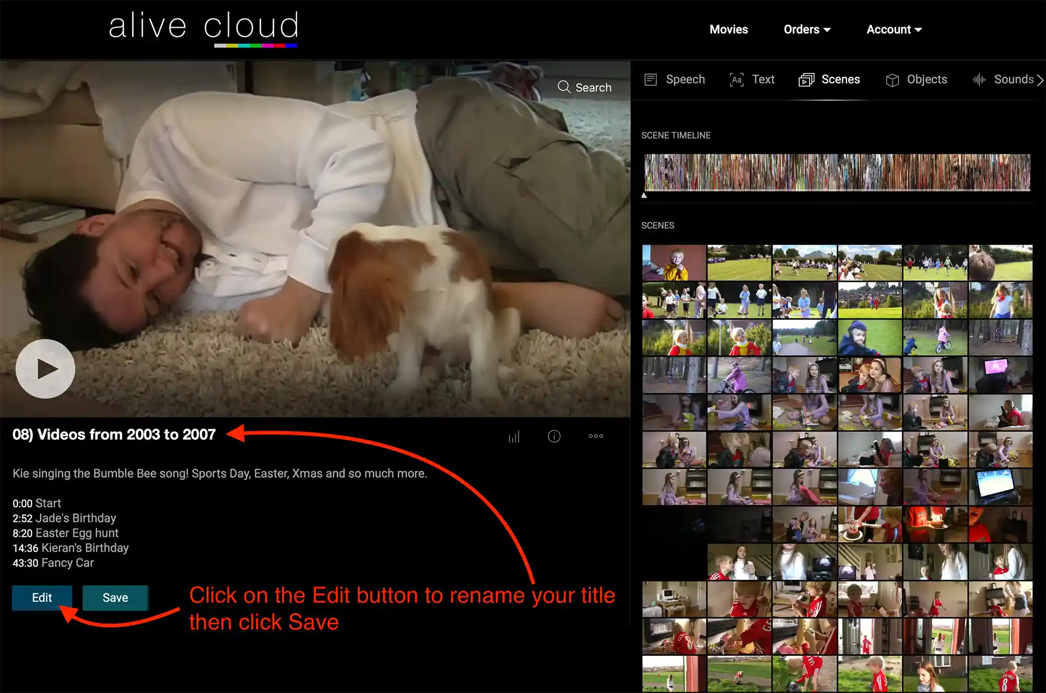
Task: Go to Movies in the top navigation
Action: pos(728,29)
